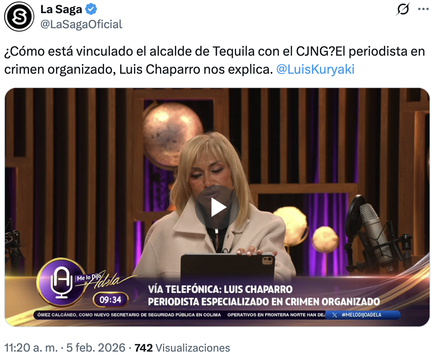442x358 pixels.
Task: Click the scrolling news ticker text
Action: pyautogui.click(x=181, y=315)
